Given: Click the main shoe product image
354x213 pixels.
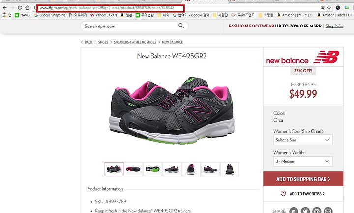Looking at the screenshot, I should pos(172,110).
